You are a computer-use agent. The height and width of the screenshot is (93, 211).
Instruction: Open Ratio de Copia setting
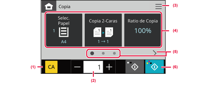[143, 30]
